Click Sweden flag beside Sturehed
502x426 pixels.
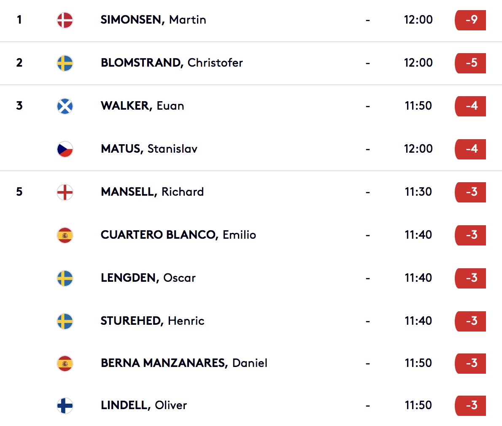click(x=65, y=321)
